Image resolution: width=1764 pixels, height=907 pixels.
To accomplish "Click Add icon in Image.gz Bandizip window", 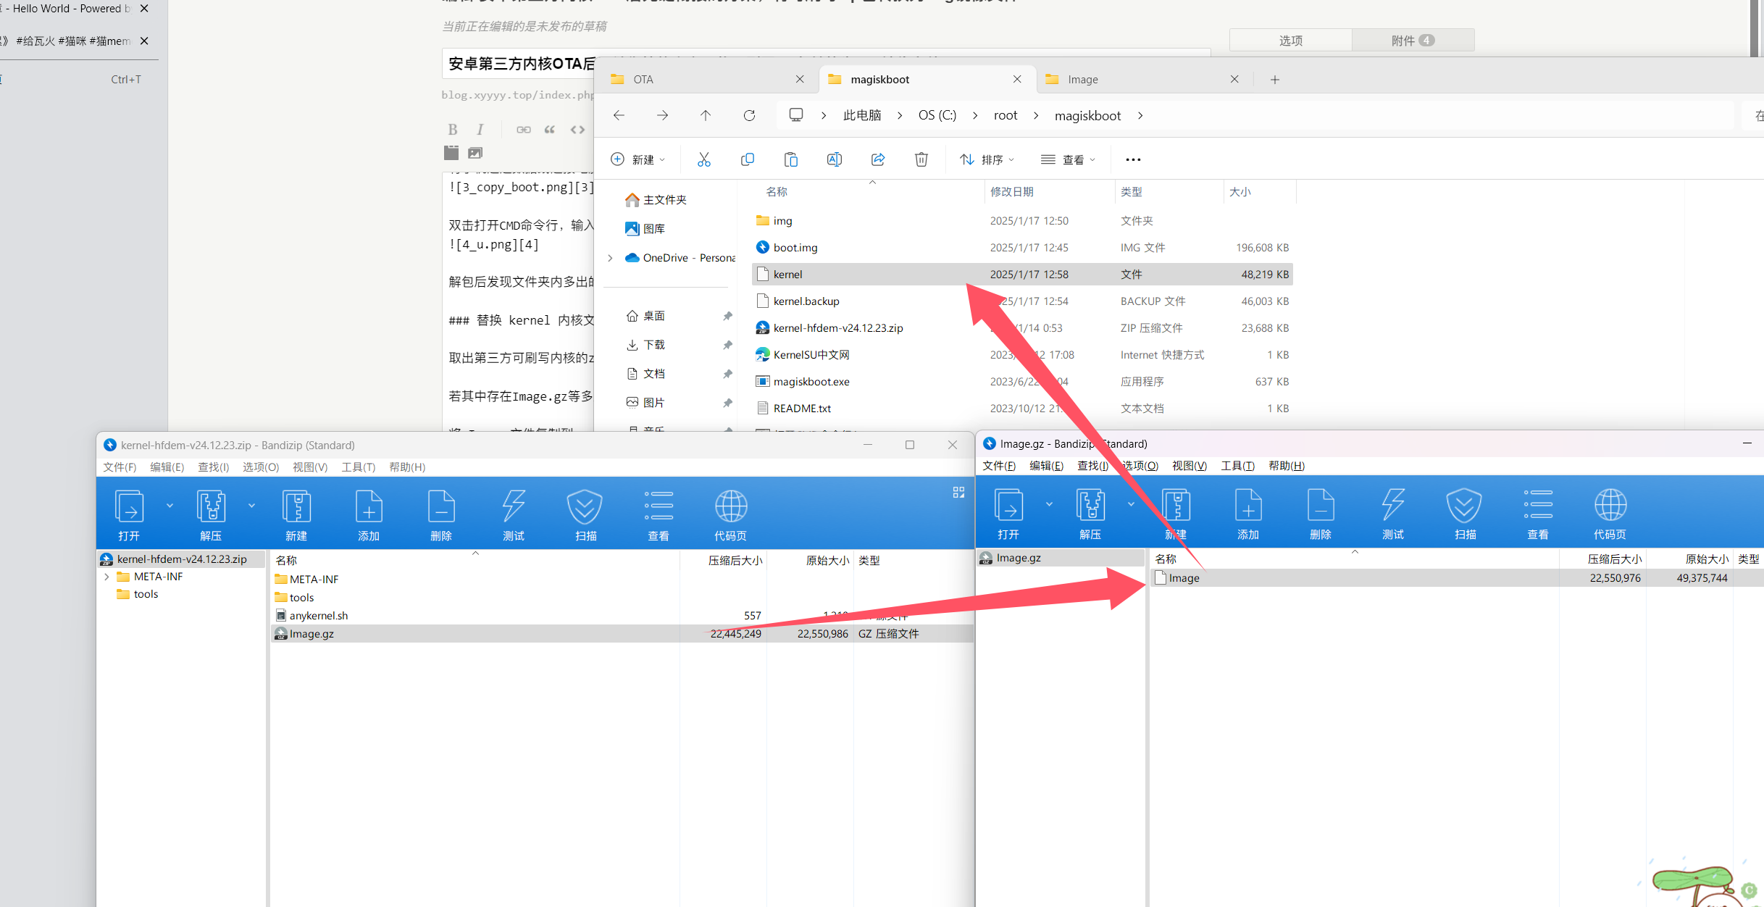I will 1248,505.
